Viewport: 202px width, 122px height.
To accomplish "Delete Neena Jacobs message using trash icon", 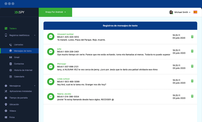I will [x=192, y=96].
